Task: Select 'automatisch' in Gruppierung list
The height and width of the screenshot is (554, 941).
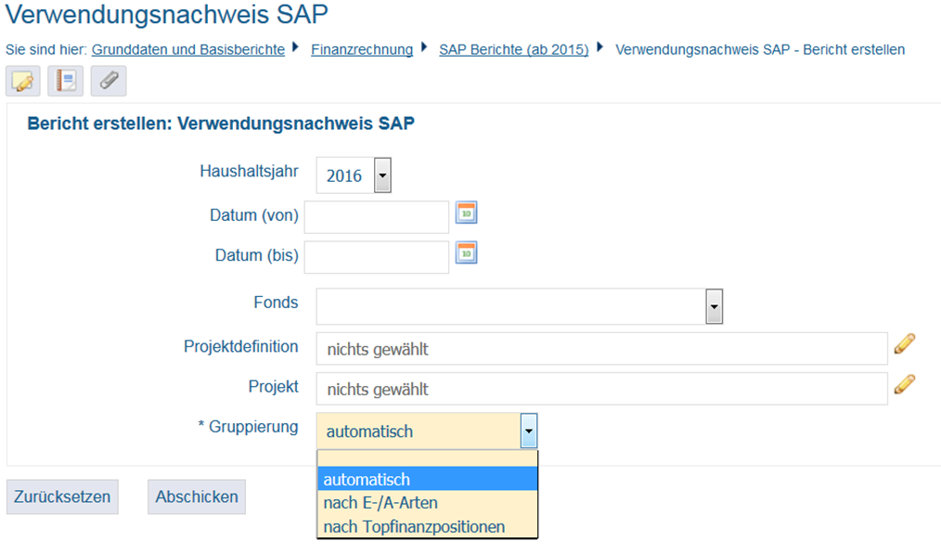Action: coord(427,480)
